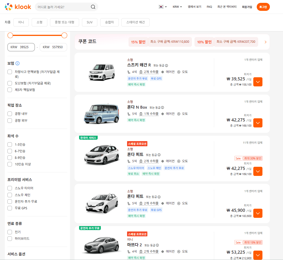Select 소형 car type
Screen dimensions: 283x260
coord(39,22)
